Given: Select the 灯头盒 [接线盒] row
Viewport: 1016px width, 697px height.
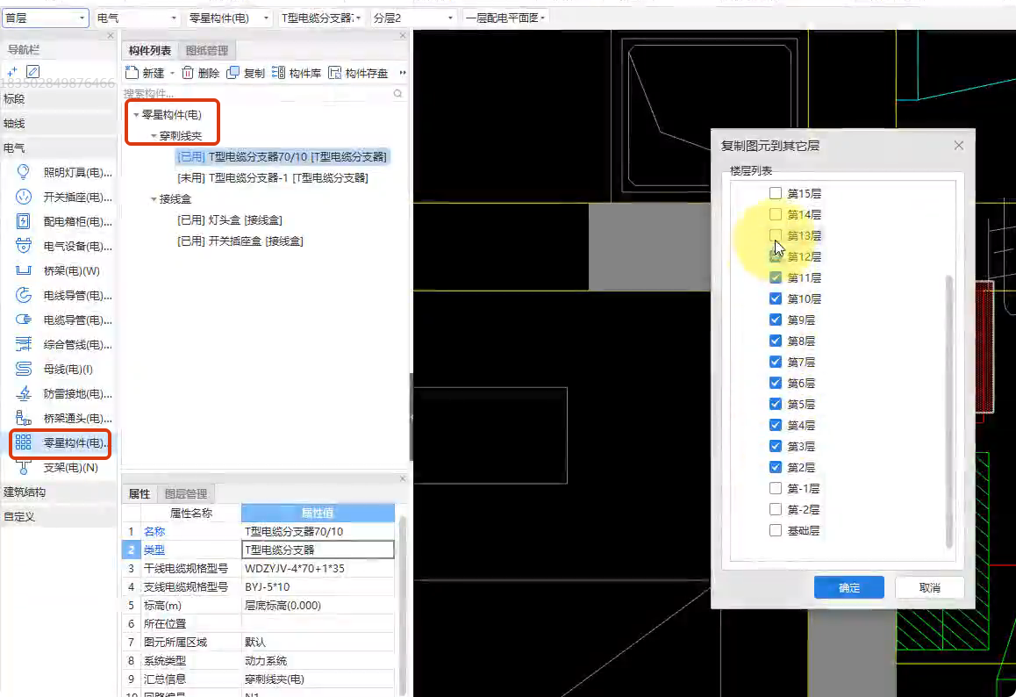Looking at the screenshot, I should 229,220.
